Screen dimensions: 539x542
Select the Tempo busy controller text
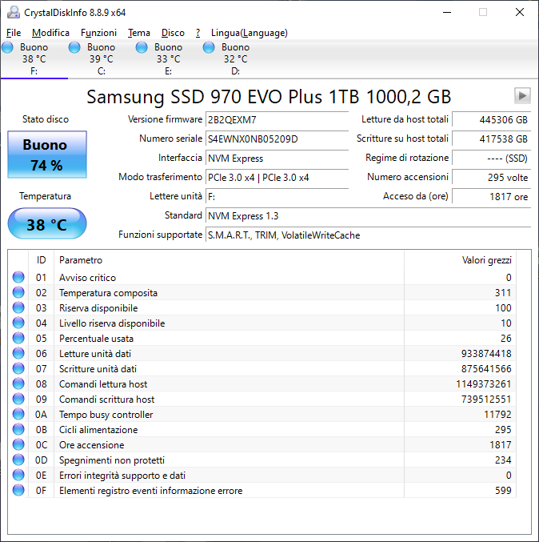pos(106,415)
